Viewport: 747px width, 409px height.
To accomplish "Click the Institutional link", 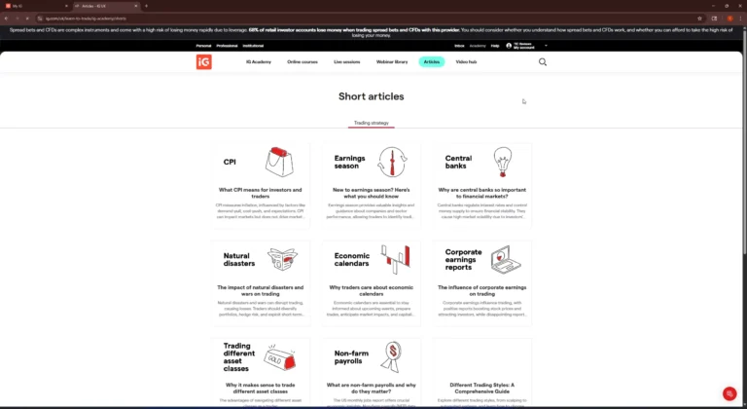I will [x=253, y=46].
